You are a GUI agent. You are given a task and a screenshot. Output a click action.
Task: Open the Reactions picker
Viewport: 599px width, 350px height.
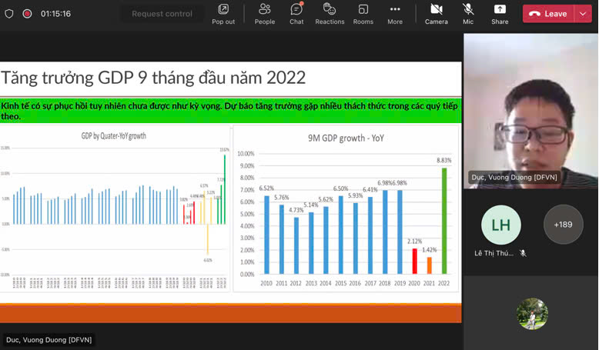330,13
